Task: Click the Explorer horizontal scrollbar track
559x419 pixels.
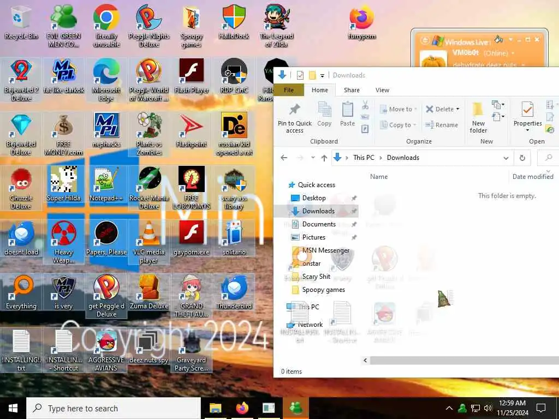Action: (464, 360)
